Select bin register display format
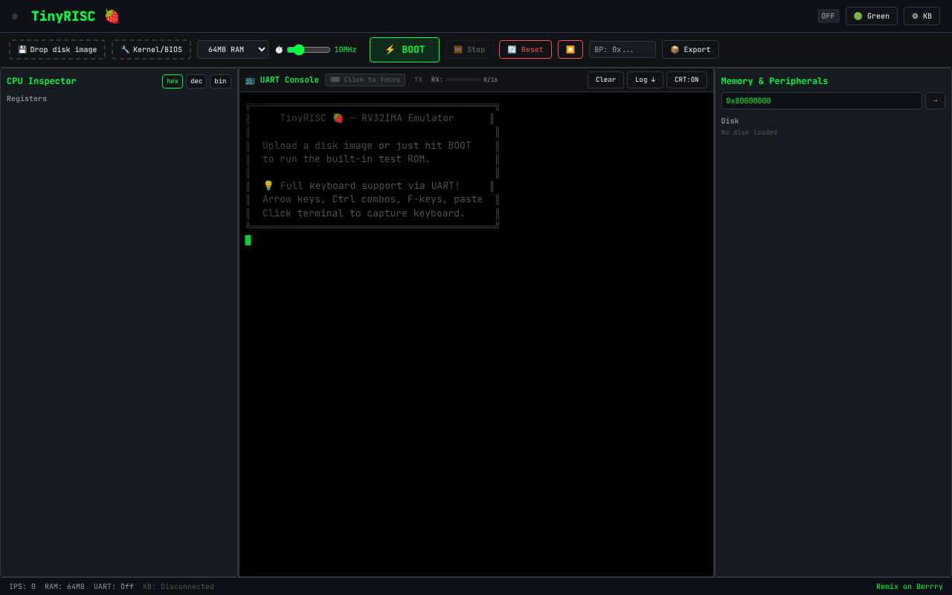 (x=220, y=81)
